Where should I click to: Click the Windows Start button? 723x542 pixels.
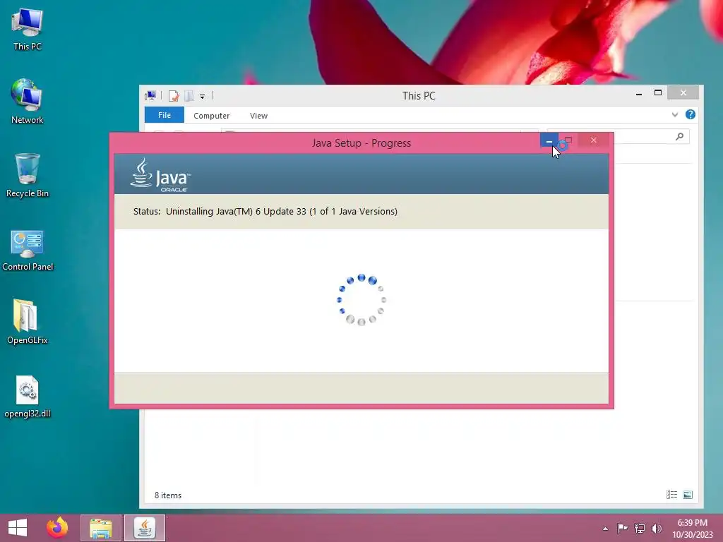point(18,528)
